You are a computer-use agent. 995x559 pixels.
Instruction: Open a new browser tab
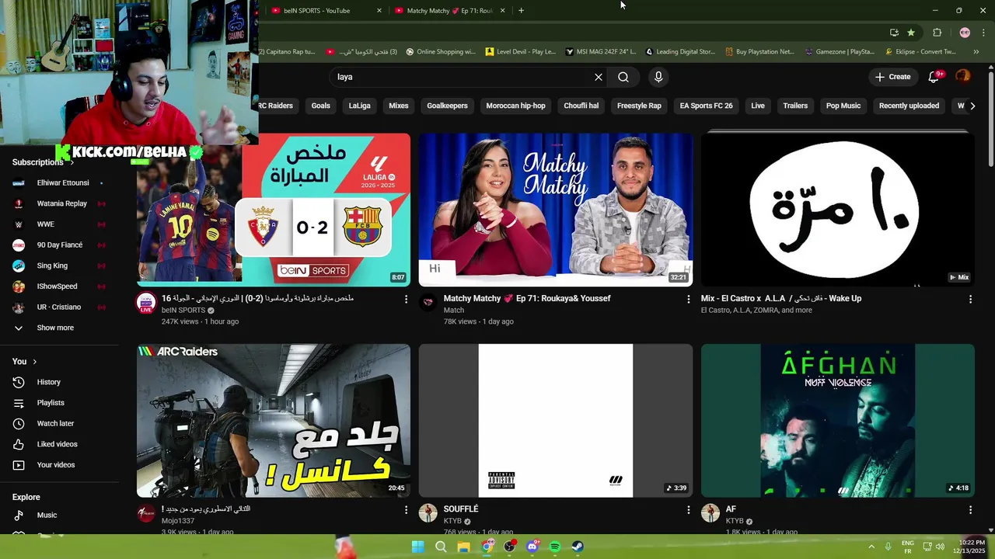point(521,11)
